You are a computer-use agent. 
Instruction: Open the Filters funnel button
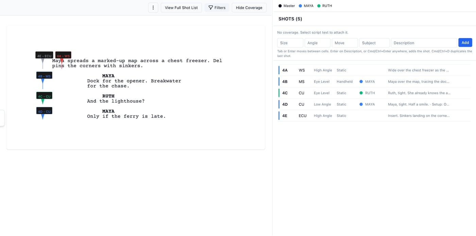pos(217,7)
